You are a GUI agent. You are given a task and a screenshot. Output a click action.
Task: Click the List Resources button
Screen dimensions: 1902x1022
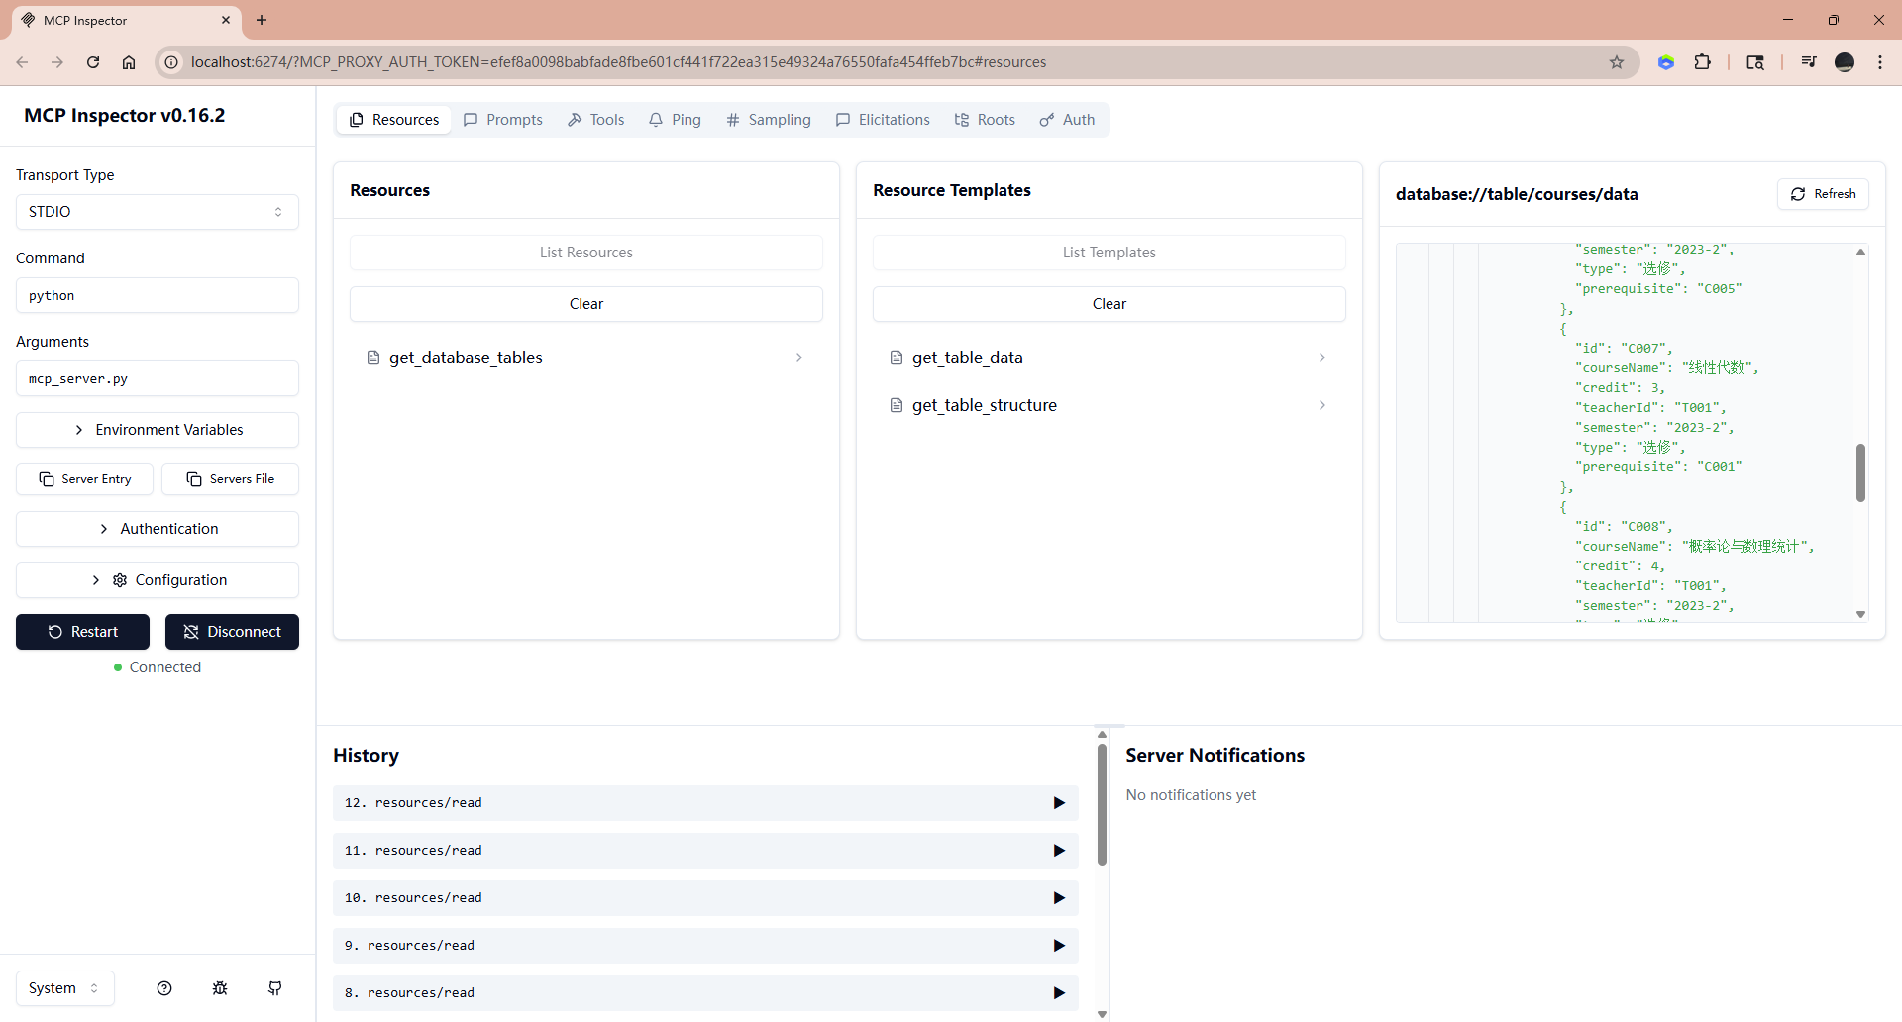[x=586, y=253]
